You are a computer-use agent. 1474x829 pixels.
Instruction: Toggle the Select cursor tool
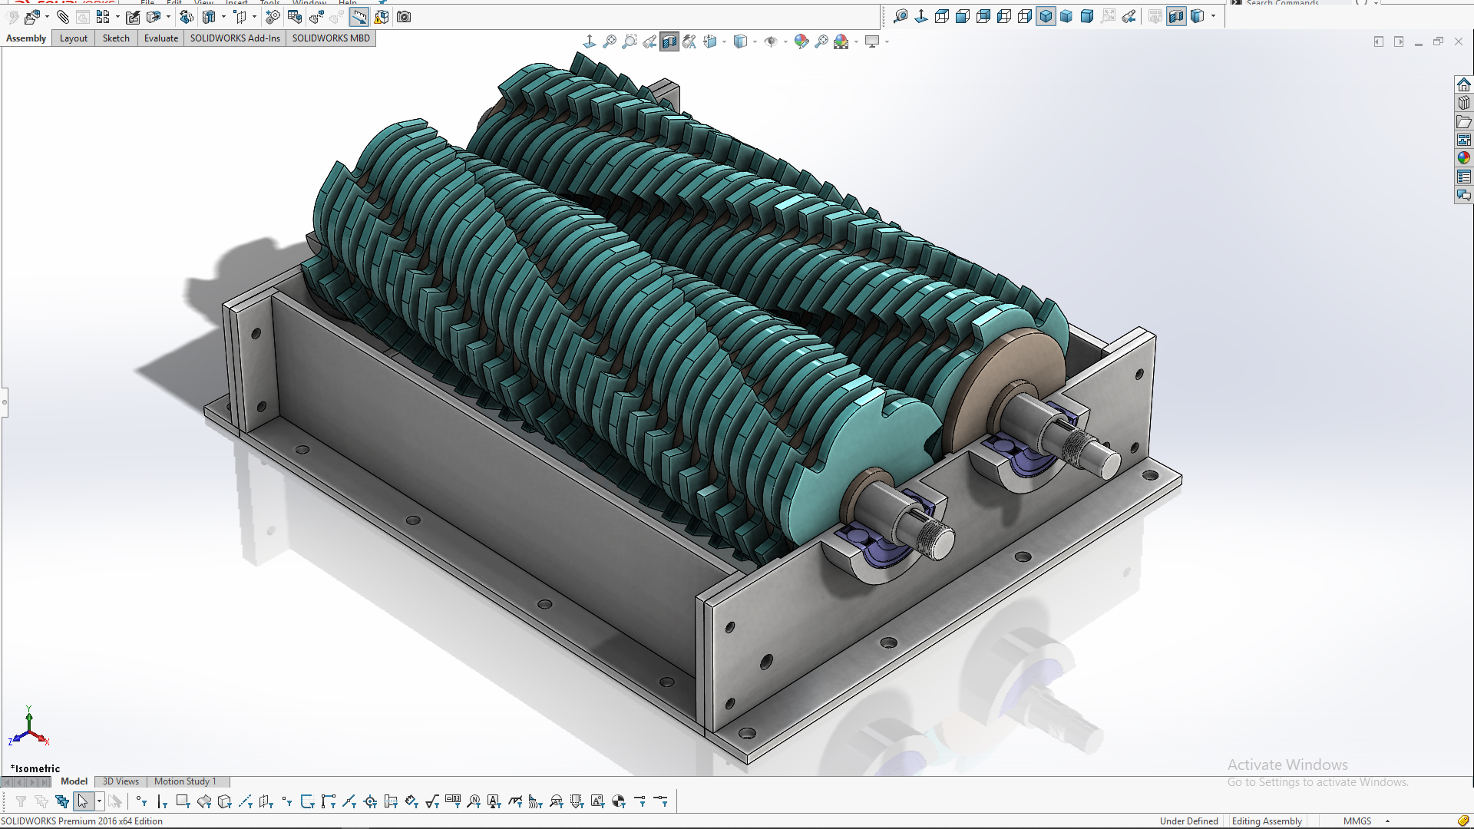tap(83, 801)
